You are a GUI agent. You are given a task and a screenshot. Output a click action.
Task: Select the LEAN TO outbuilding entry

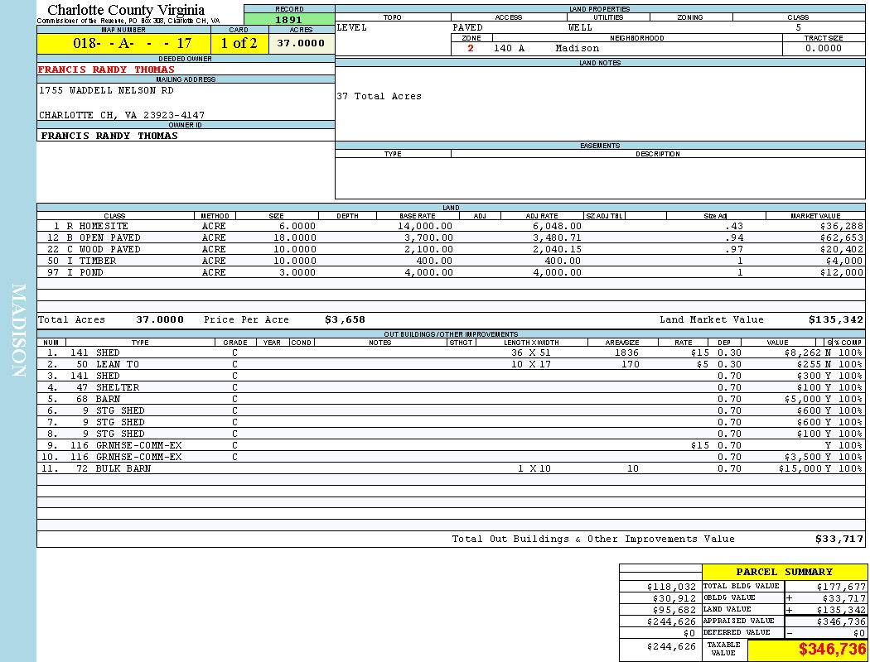(x=118, y=364)
